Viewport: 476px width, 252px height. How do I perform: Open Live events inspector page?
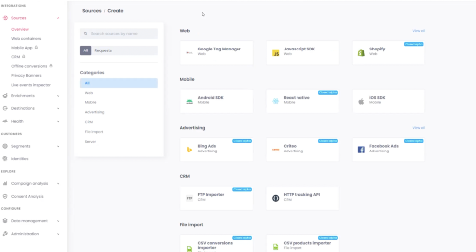pyautogui.click(x=31, y=85)
